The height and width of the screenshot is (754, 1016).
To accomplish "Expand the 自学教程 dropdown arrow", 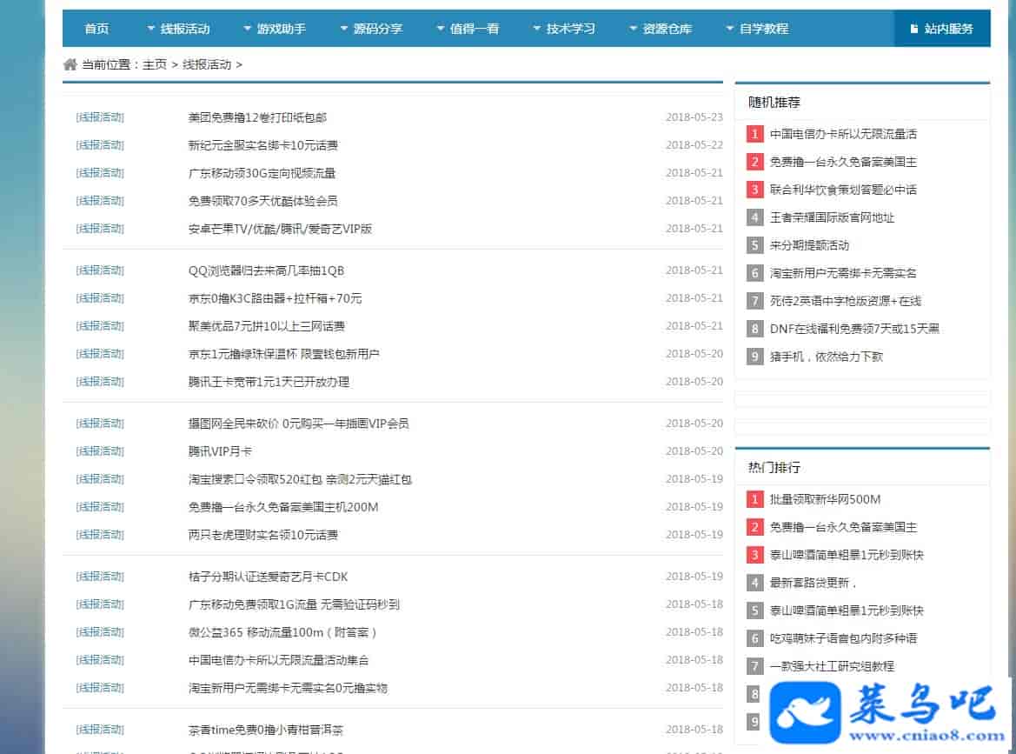I will tap(729, 29).
